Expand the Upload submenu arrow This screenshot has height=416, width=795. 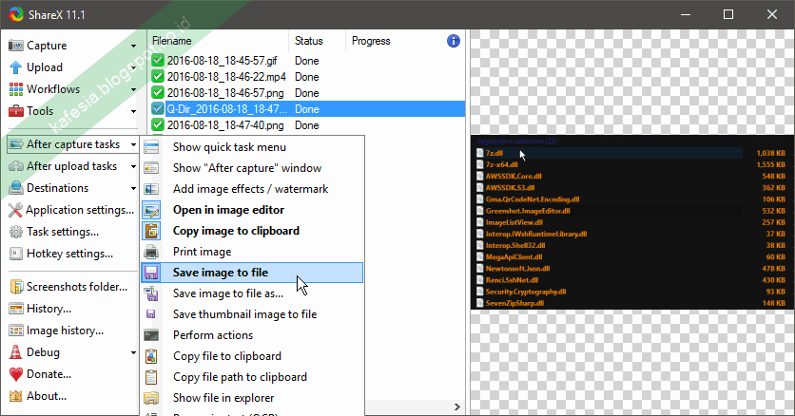133,67
